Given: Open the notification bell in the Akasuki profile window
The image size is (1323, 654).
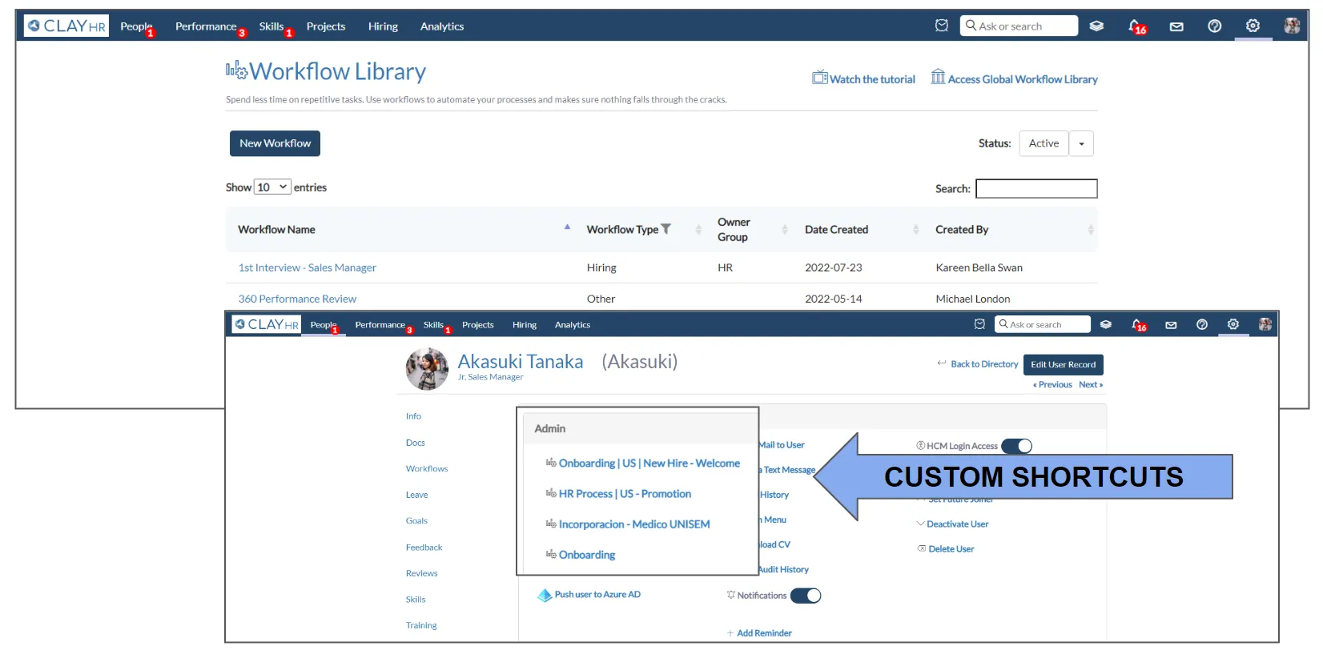Looking at the screenshot, I should [x=1139, y=325].
